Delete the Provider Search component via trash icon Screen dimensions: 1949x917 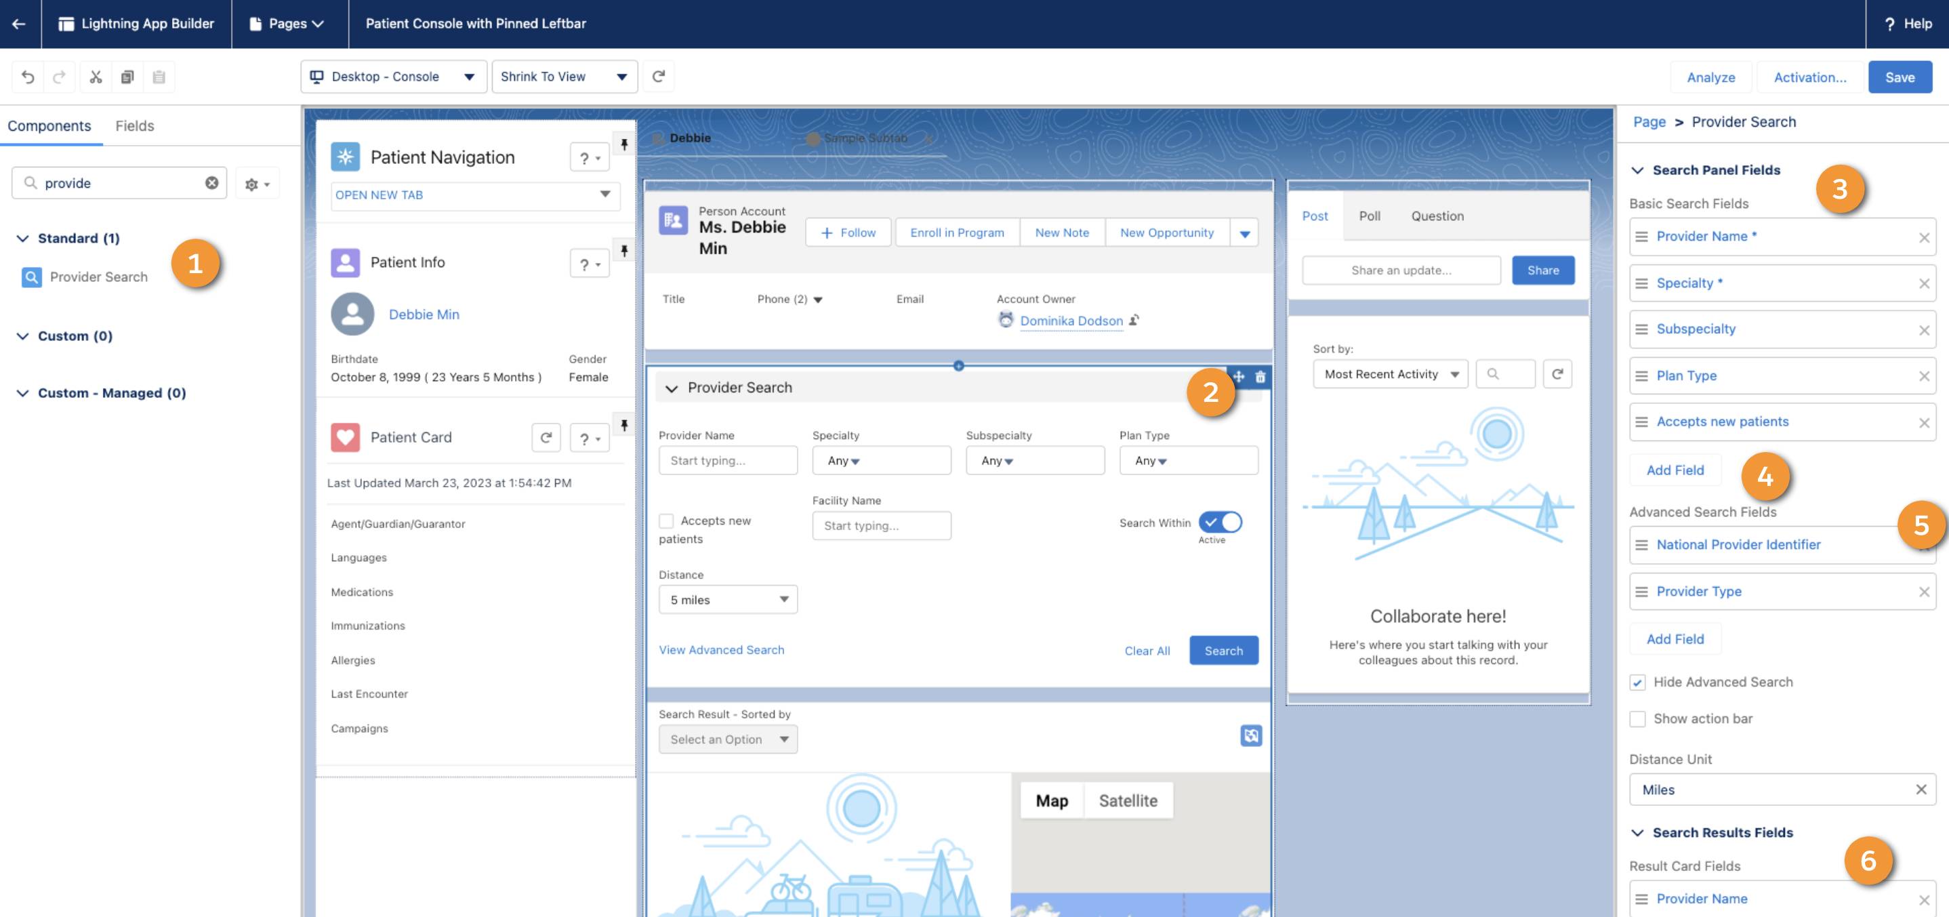coord(1260,376)
